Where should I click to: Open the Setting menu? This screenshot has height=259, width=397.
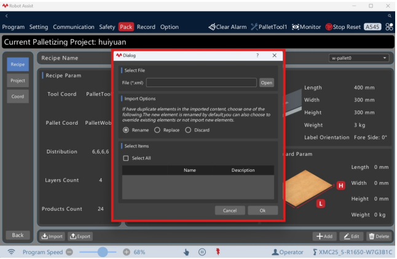(x=39, y=27)
